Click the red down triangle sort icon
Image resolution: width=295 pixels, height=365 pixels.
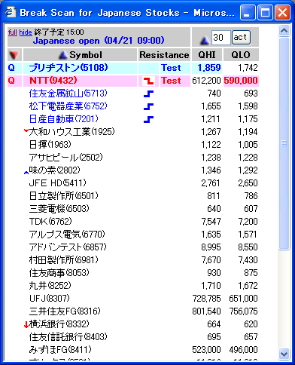coord(14,55)
